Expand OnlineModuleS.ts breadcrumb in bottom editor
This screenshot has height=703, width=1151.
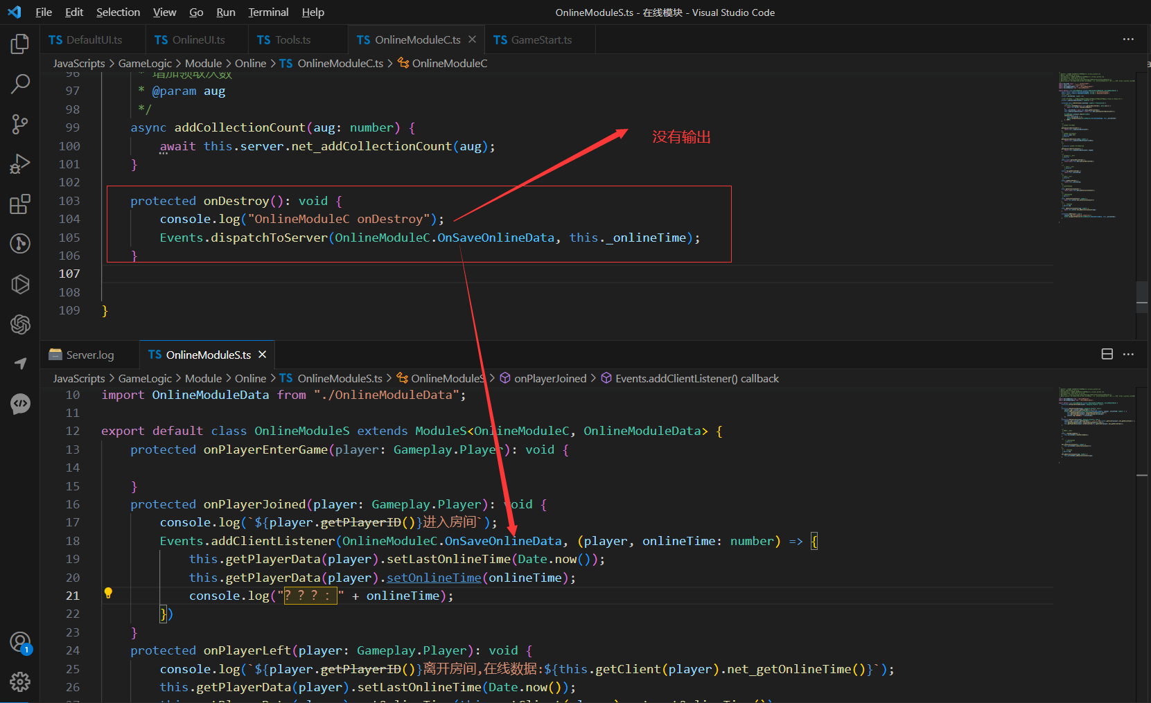pyautogui.click(x=331, y=378)
